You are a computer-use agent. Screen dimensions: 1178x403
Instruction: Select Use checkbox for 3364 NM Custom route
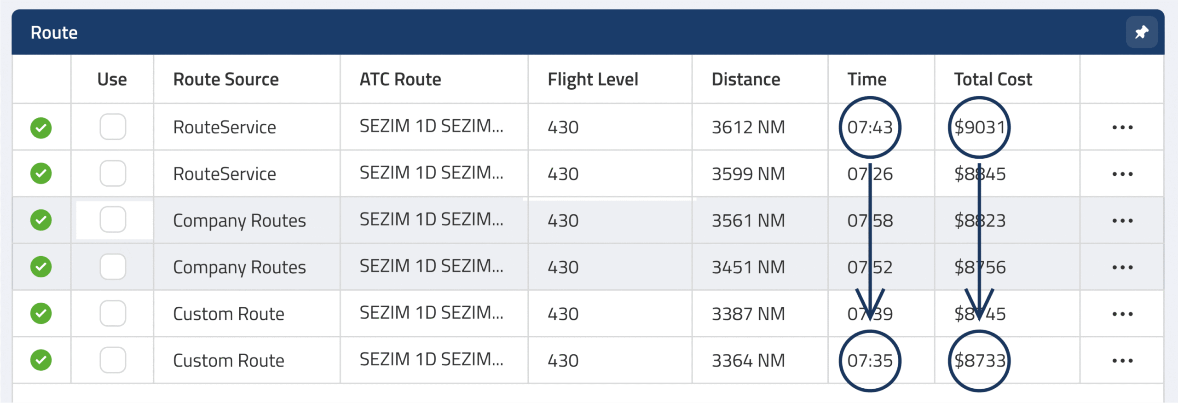(113, 360)
